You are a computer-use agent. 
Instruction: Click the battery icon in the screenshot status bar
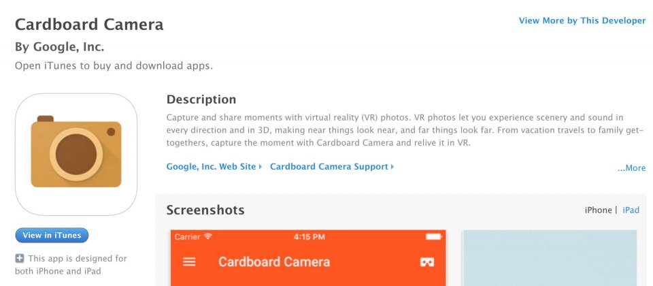point(433,237)
